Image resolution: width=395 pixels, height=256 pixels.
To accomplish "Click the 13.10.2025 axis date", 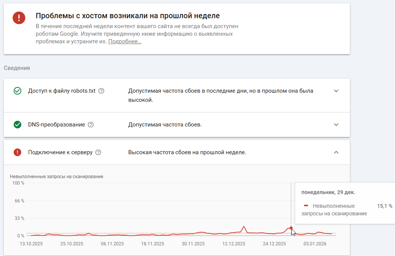I will [x=31, y=244].
